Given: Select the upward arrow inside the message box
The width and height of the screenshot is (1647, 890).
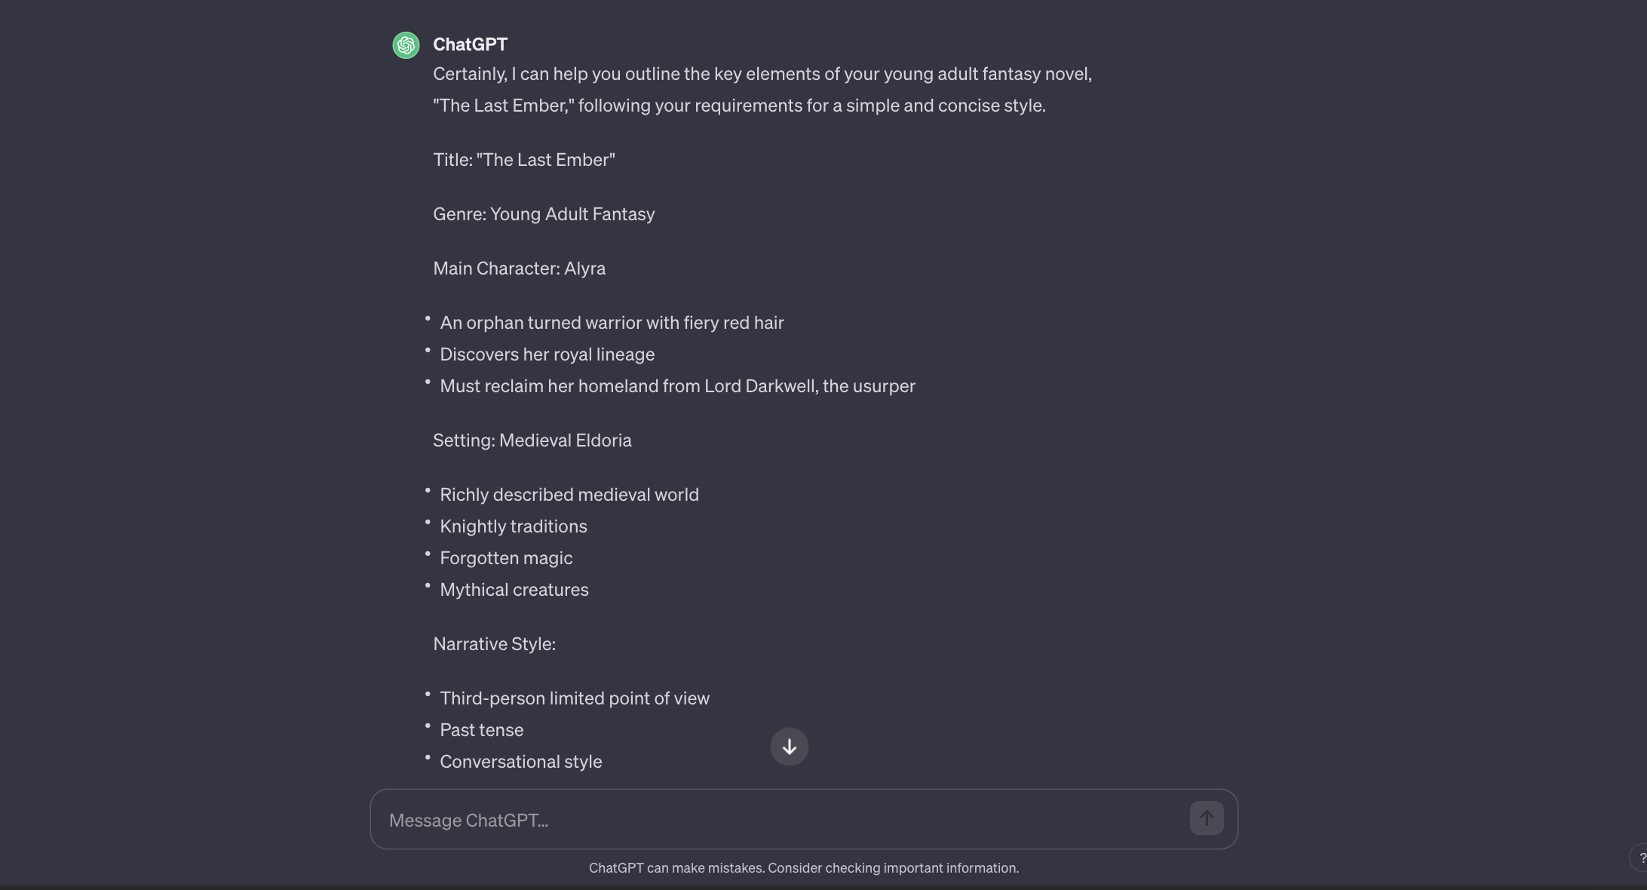Looking at the screenshot, I should pyautogui.click(x=1207, y=818).
